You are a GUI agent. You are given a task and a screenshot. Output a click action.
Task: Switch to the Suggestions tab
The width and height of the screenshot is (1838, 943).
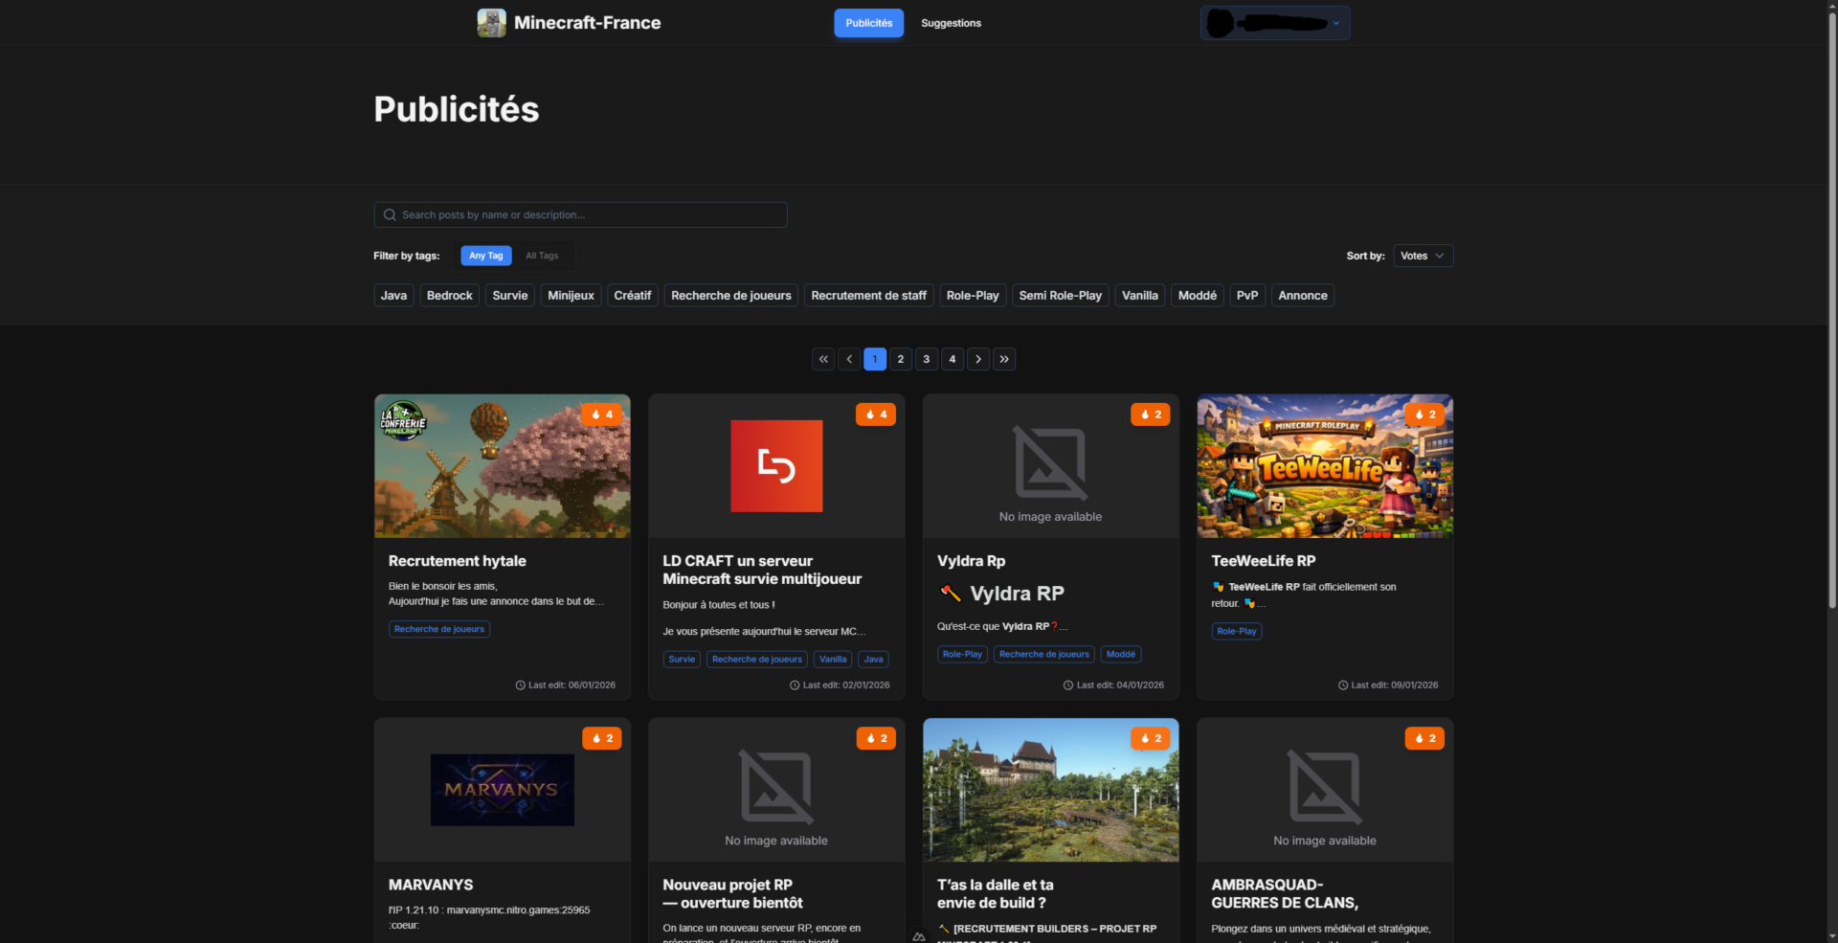[951, 23]
